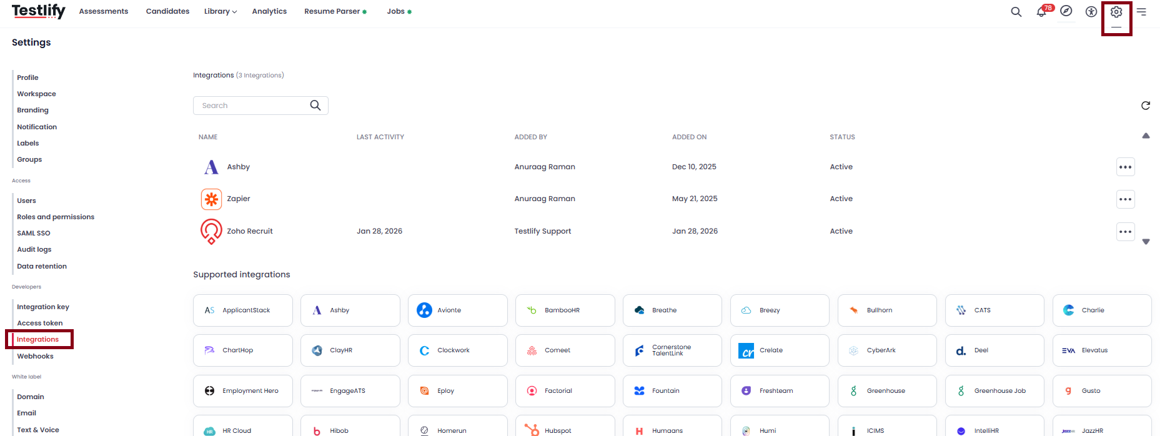Select Integrations in sidebar
The image size is (1160, 436).
coord(37,339)
